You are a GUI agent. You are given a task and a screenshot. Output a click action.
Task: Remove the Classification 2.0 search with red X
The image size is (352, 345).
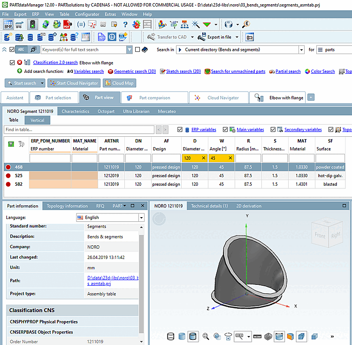[x=20, y=63]
